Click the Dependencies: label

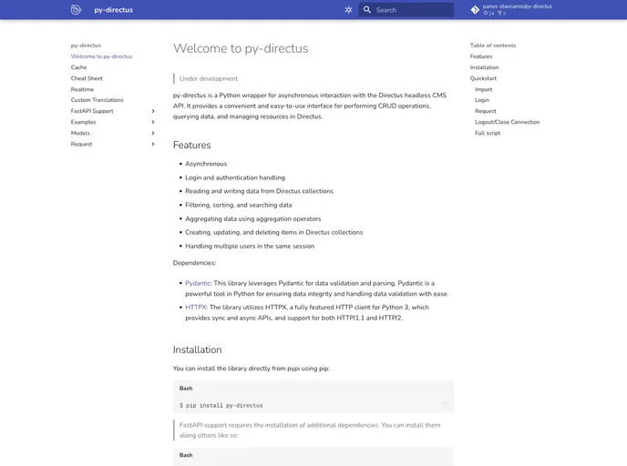click(194, 263)
